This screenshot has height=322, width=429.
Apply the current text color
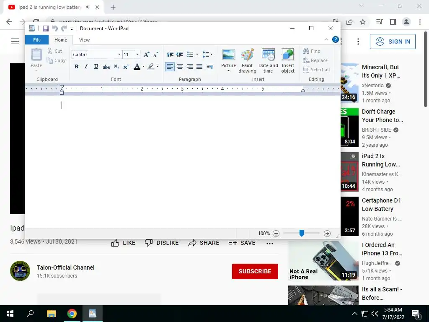[x=137, y=67]
